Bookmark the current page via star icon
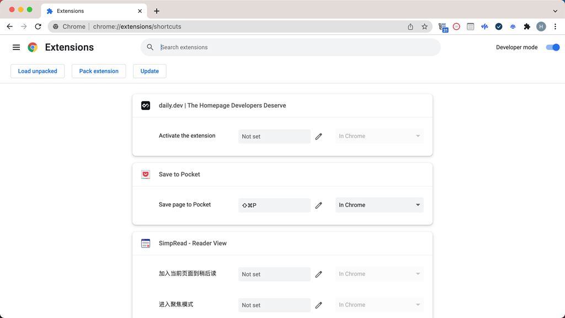 point(424,26)
